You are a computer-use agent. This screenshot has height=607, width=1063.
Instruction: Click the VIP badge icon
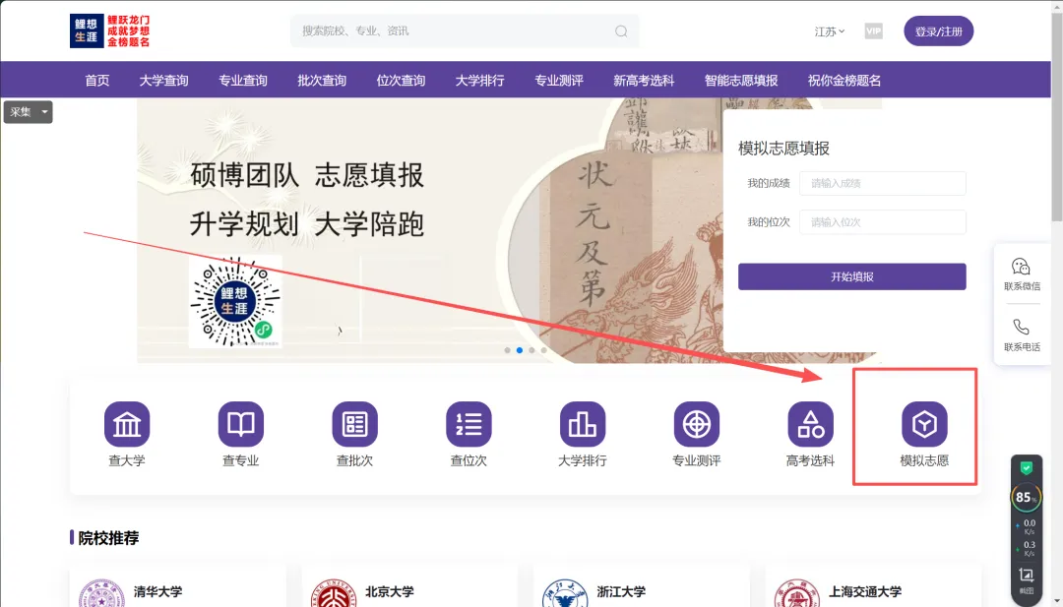(873, 31)
